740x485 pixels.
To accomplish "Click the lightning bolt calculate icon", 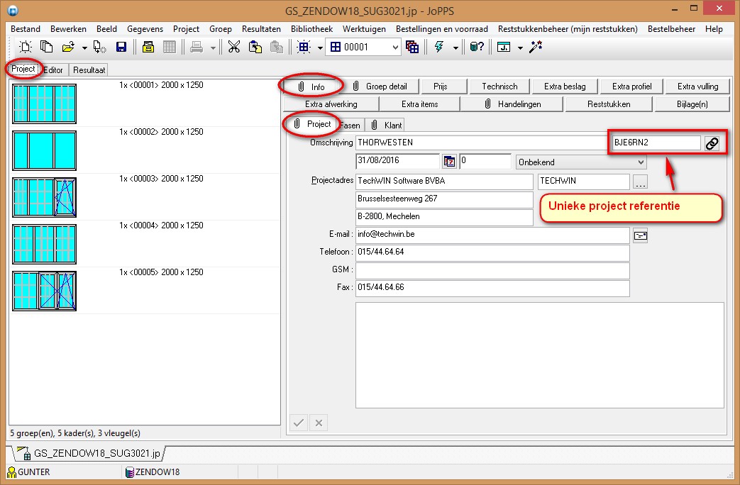I will click(x=439, y=47).
